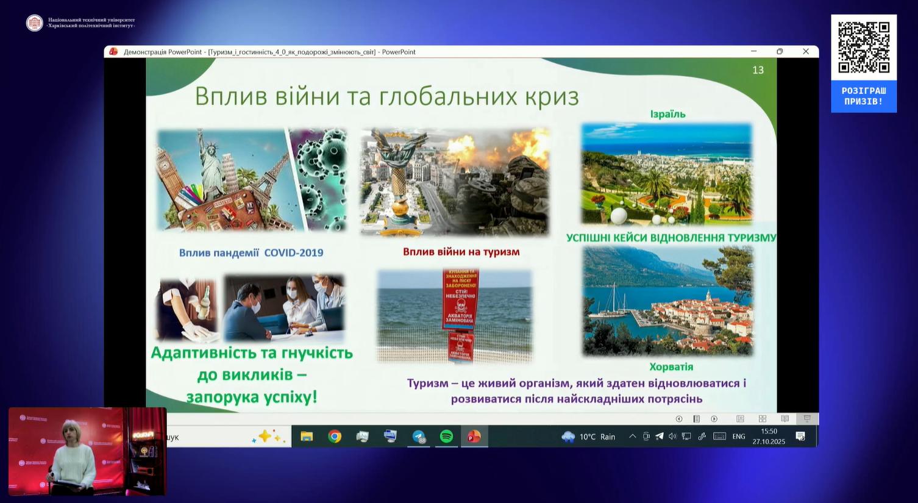The image size is (918, 503).
Task: Open the volume speaker control
Action: [672, 437]
